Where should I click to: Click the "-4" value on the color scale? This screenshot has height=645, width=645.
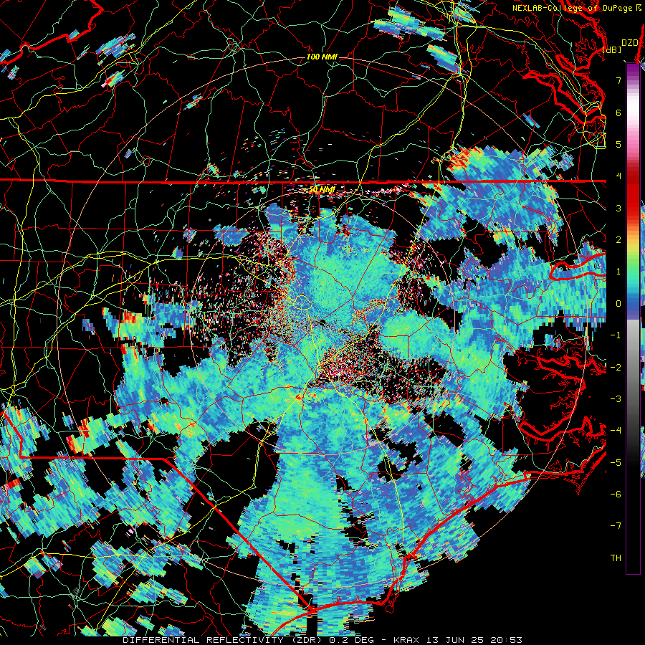pyautogui.click(x=616, y=431)
